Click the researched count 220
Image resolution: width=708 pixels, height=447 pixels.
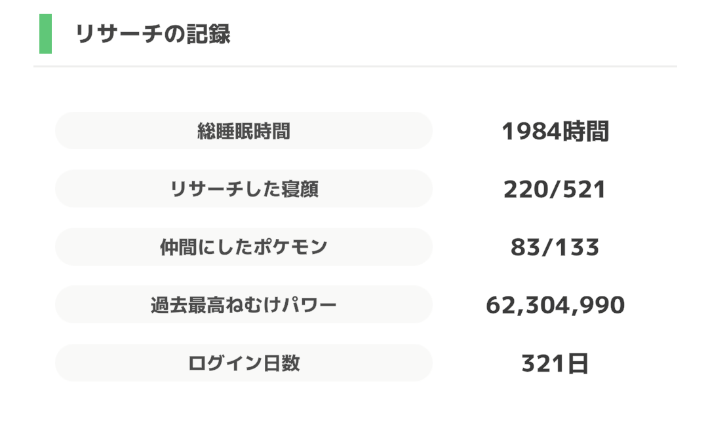coord(525,189)
